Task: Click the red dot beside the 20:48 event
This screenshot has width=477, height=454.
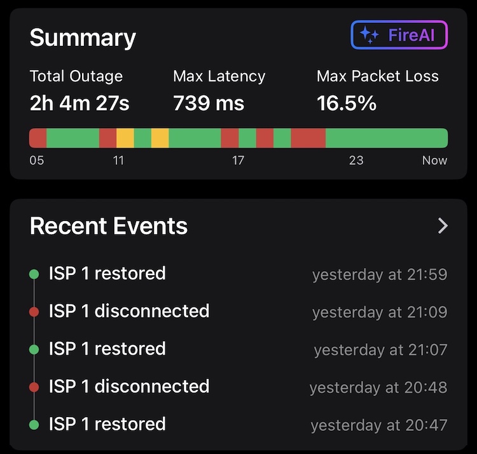Action: [x=34, y=387]
